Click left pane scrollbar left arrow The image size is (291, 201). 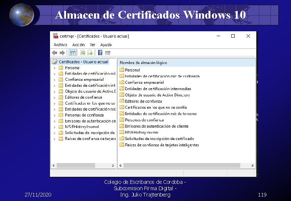click(54, 166)
